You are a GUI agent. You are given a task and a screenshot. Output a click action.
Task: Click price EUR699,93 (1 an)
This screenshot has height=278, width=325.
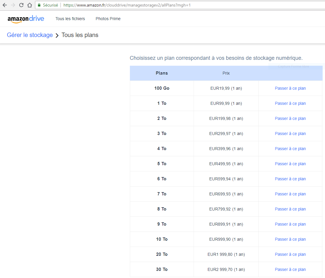226,194
